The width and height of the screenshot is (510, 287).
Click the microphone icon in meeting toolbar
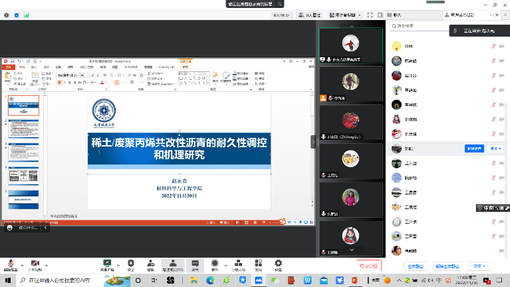tap(10, 263)
